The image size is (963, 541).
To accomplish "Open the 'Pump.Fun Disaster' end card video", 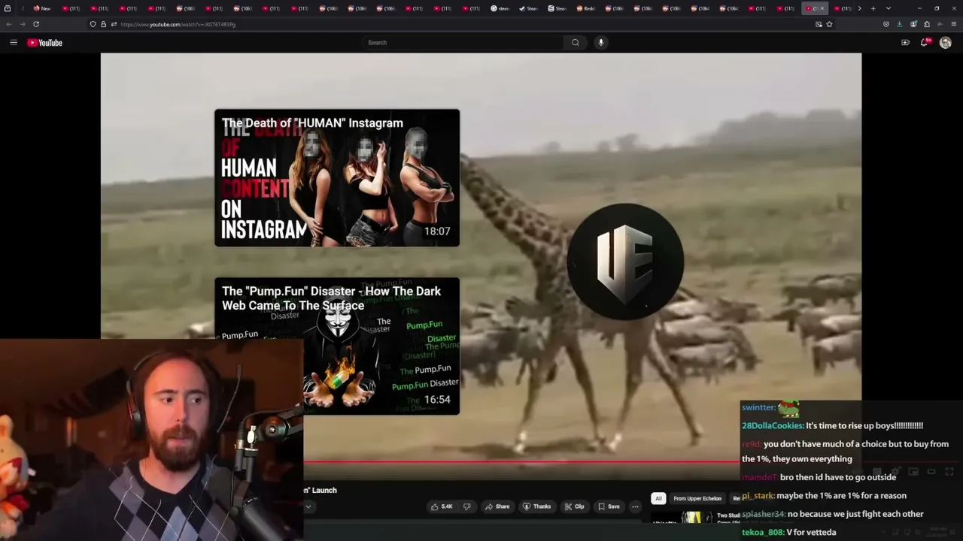I will (337, 346).
